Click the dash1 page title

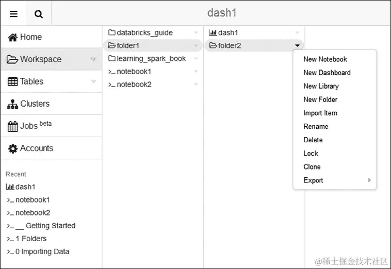[x=222, y=13]
